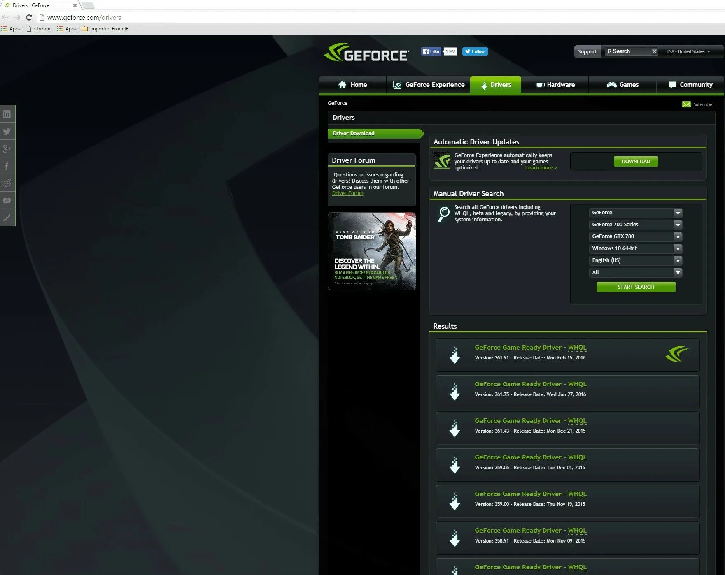725x575 pixels.
Task: Click download arrow for version 361.43
Action: coord(455,428)
